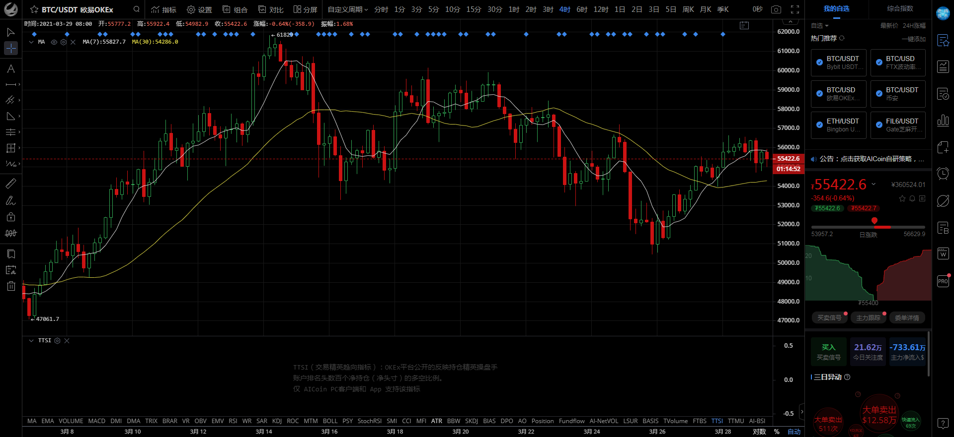Click the 大单卖出 $12.58万 bubble

(879, 415)
